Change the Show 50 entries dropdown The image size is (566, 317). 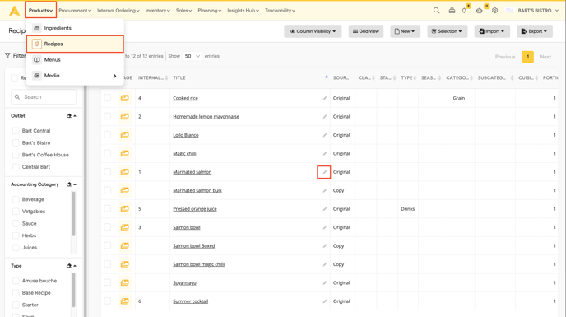tap(192, 56)
